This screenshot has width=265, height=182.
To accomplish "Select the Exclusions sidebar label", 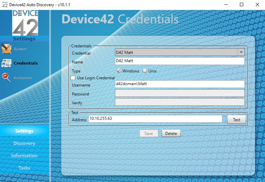I will coord(23,78).
